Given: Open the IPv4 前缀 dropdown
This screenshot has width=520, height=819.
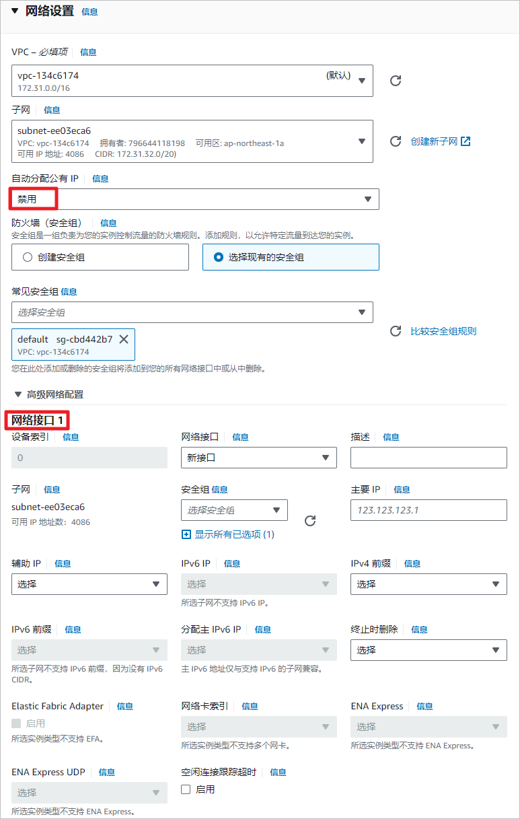Looking at the screenshot, I should click(x=429, y=584).
